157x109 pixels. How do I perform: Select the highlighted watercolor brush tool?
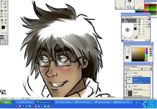2,4
